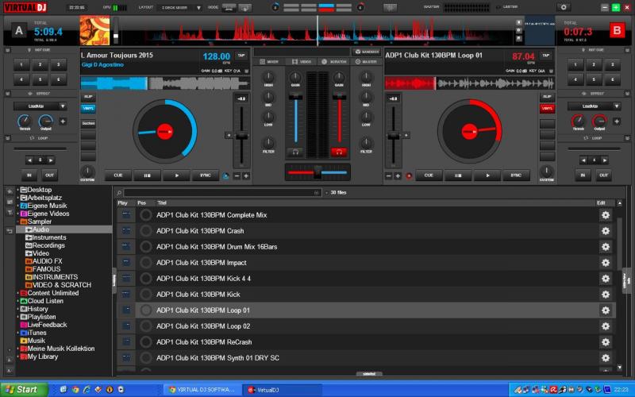Halve deck A loop length left arrow
635x397 pixels.
pos(29,160)
